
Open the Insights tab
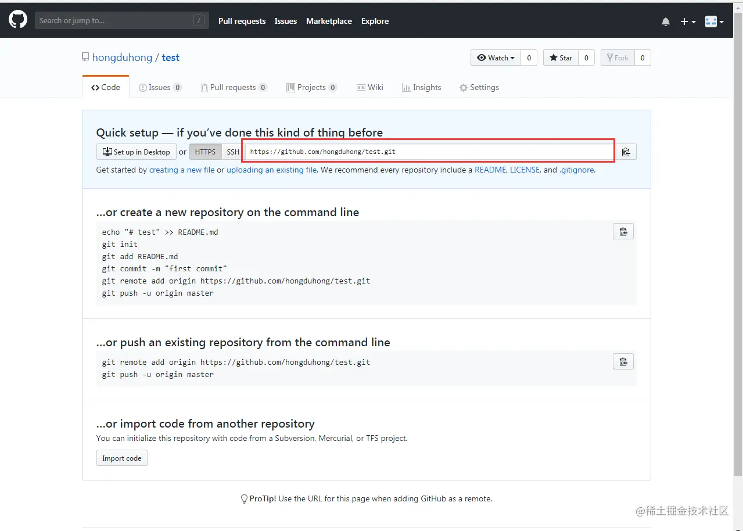[x=421, y=87]
